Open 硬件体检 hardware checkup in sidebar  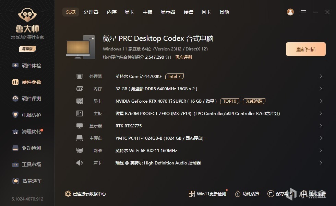coord(27,66)
